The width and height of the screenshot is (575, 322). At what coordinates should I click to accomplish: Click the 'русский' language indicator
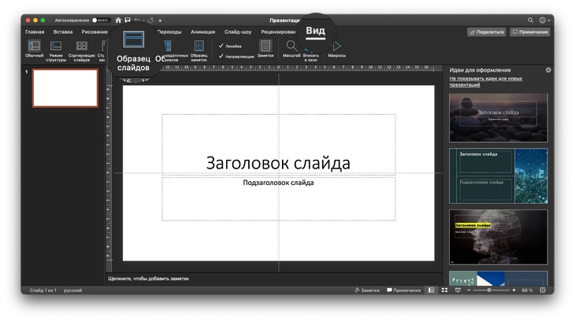[73, 291]
